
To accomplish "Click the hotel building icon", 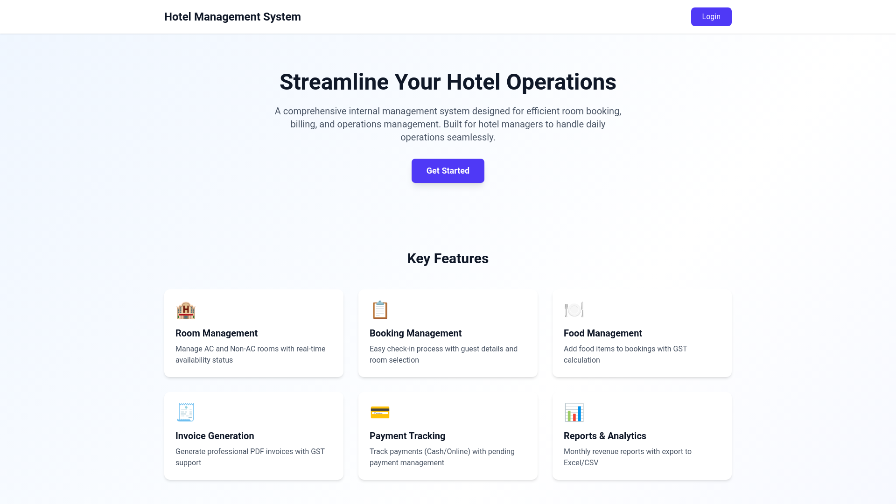I will click(186, 310).
